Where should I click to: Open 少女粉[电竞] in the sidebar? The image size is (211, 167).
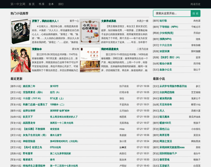click(x=166, y=33)
